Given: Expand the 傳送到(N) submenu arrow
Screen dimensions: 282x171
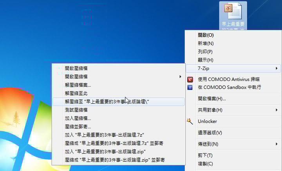Looking at the screenshot, I should click(x=277, y=144).
